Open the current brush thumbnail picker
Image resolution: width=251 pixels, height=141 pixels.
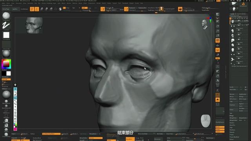tap(6, 16)
